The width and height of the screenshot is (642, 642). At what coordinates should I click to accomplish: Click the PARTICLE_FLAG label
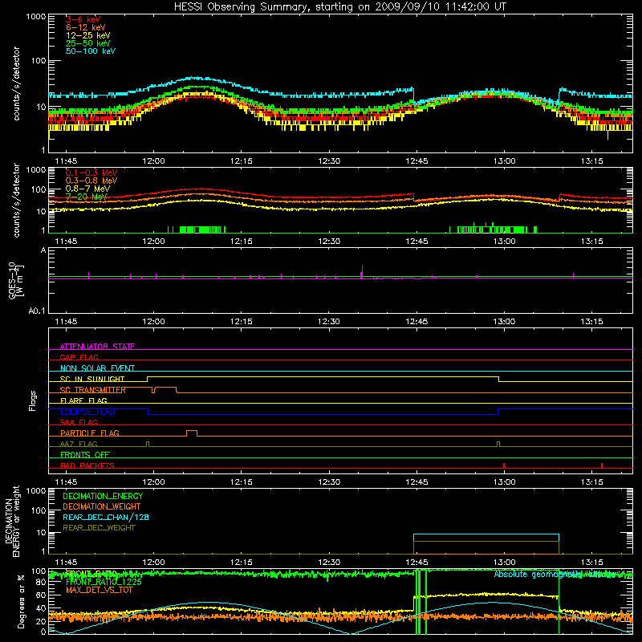[x=90, y=433]
